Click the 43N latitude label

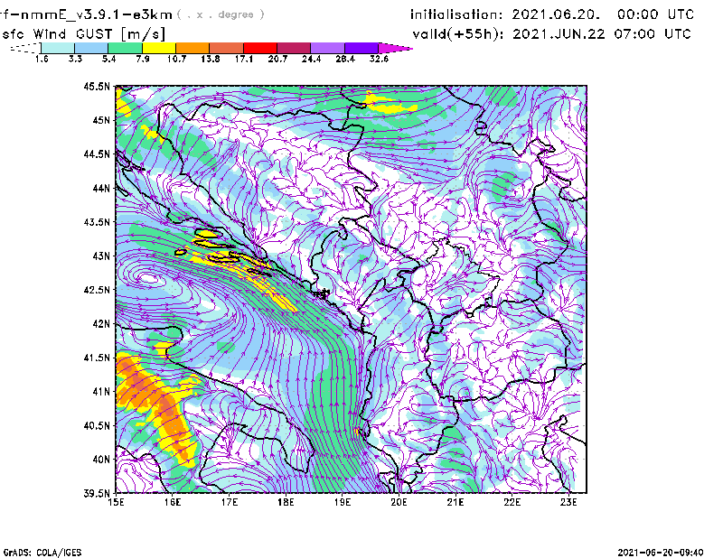point(101,256)
